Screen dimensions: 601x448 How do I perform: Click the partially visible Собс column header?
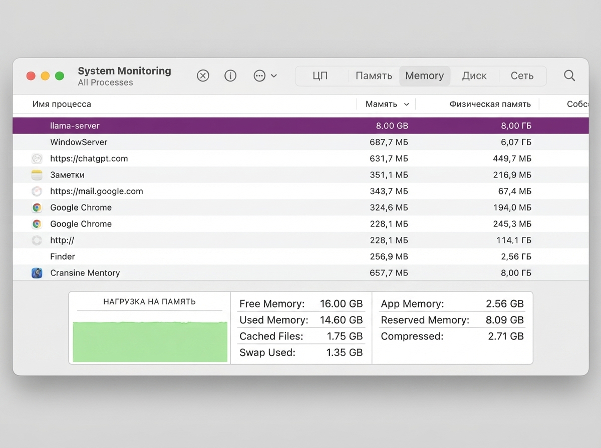578,104
